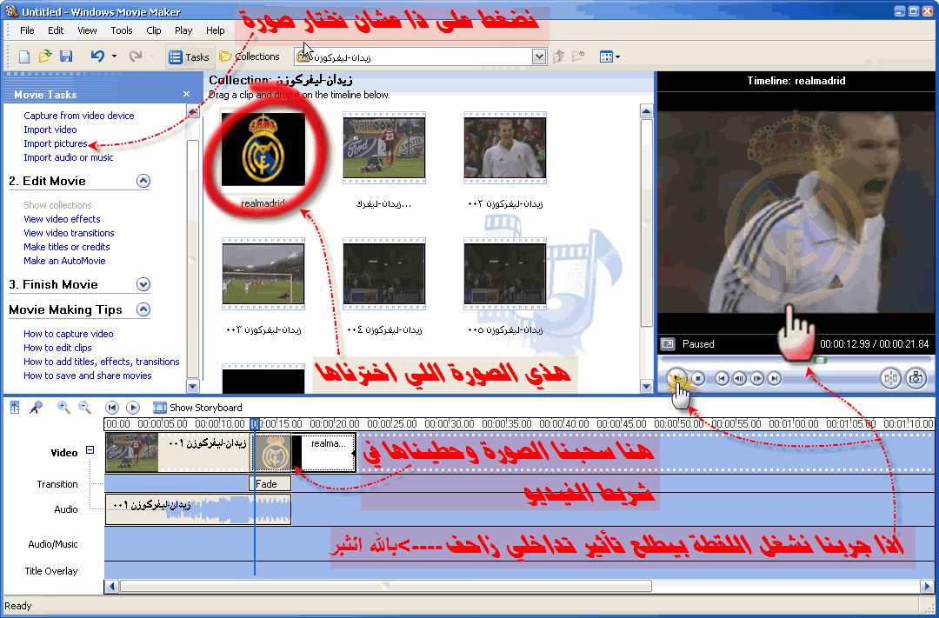
Task: Play the timeline
Action: (x=133, y=408)
